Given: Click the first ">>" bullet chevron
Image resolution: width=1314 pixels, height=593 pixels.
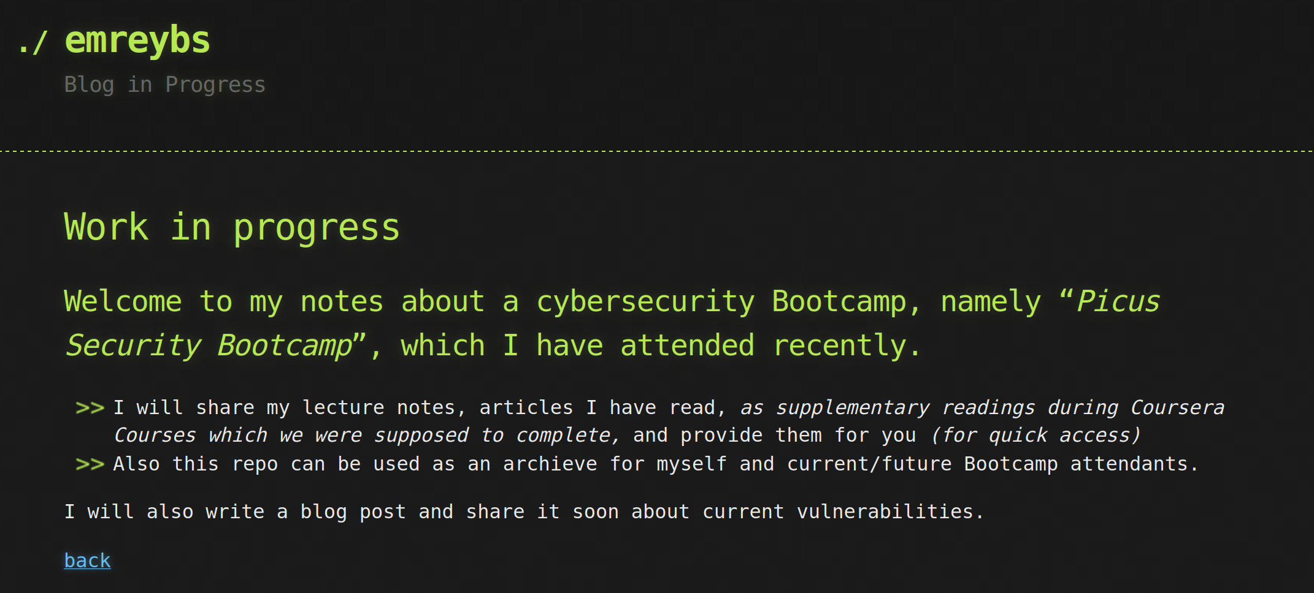Looking at the screenshot, I should pyautogui.click(x=90, y=406).
